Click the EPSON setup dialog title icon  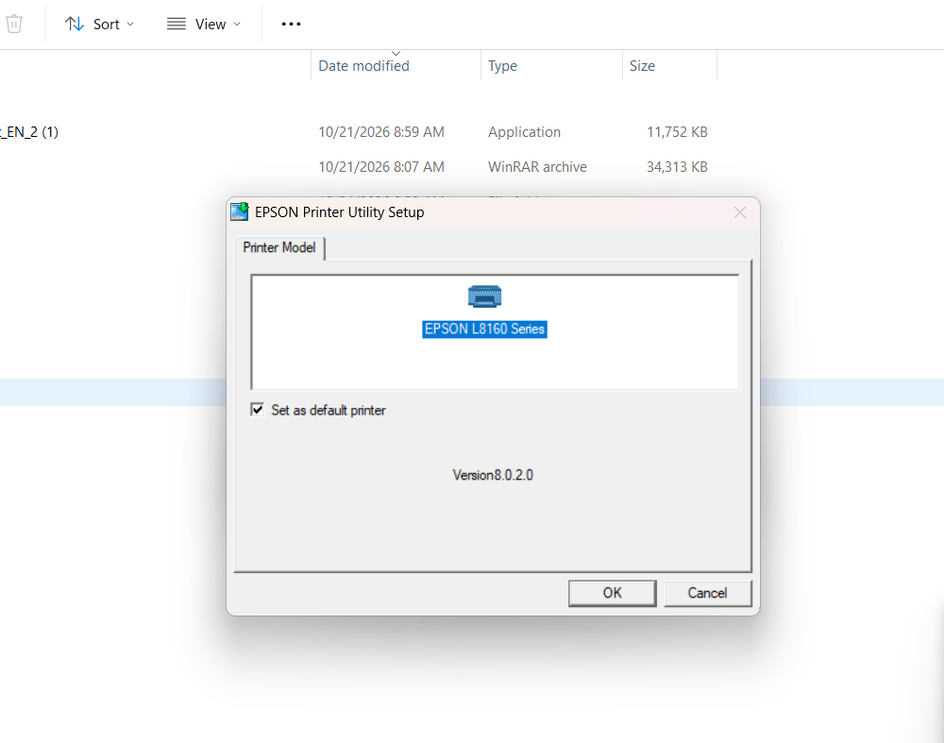point(240,211)
